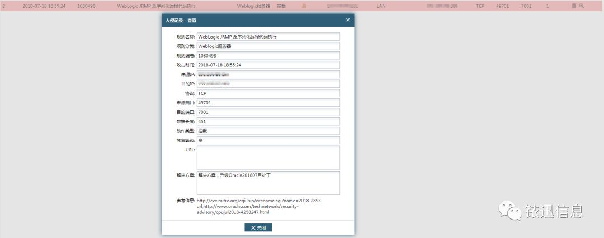
Task: Click the 规则名称 field
Action: point(268,36)
